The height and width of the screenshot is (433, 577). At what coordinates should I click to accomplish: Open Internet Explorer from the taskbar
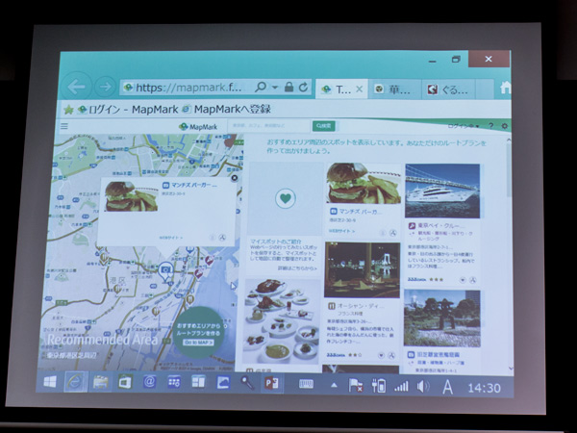click(75, 383)
